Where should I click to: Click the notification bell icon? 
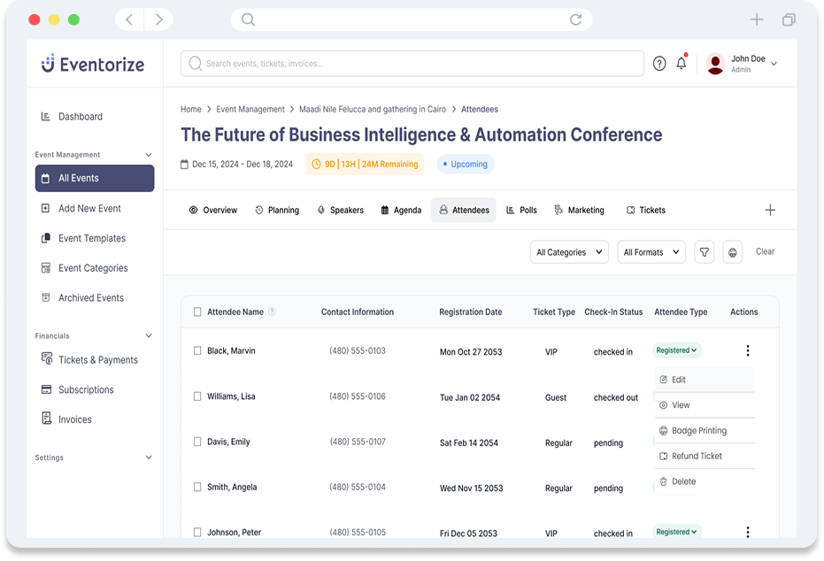(x=682, y=64)
